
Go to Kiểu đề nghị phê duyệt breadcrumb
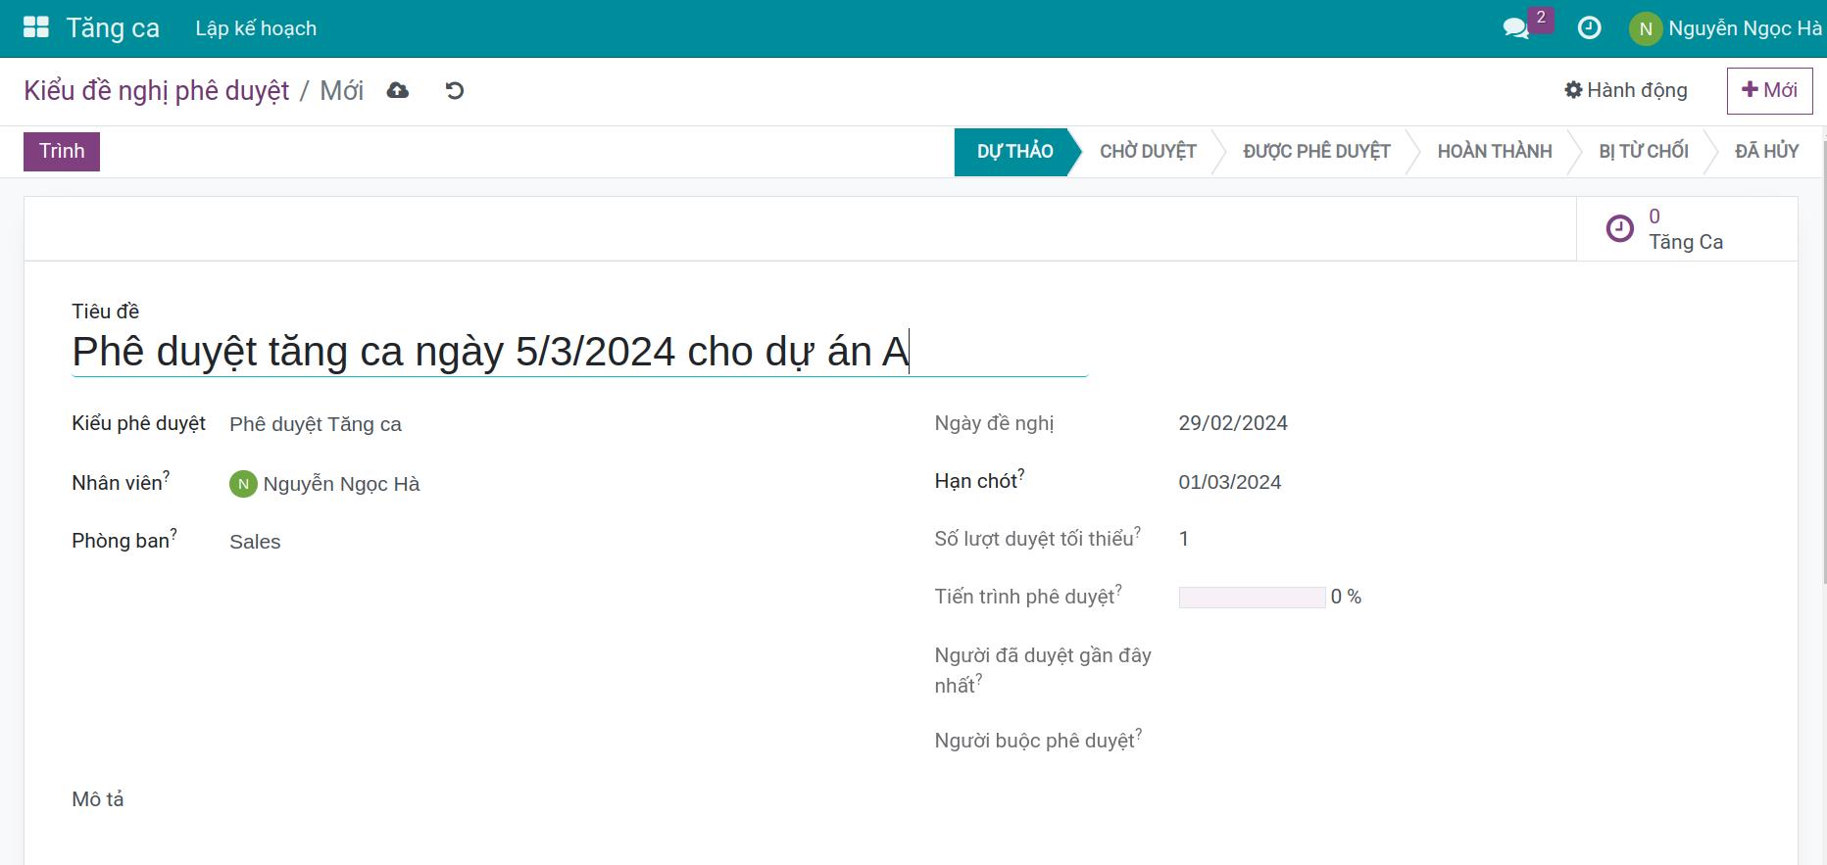(x=157, y=91)
